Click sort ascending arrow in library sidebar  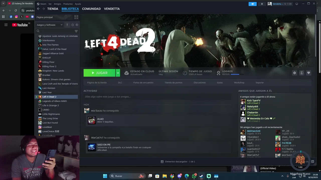[x=67, y=25]
